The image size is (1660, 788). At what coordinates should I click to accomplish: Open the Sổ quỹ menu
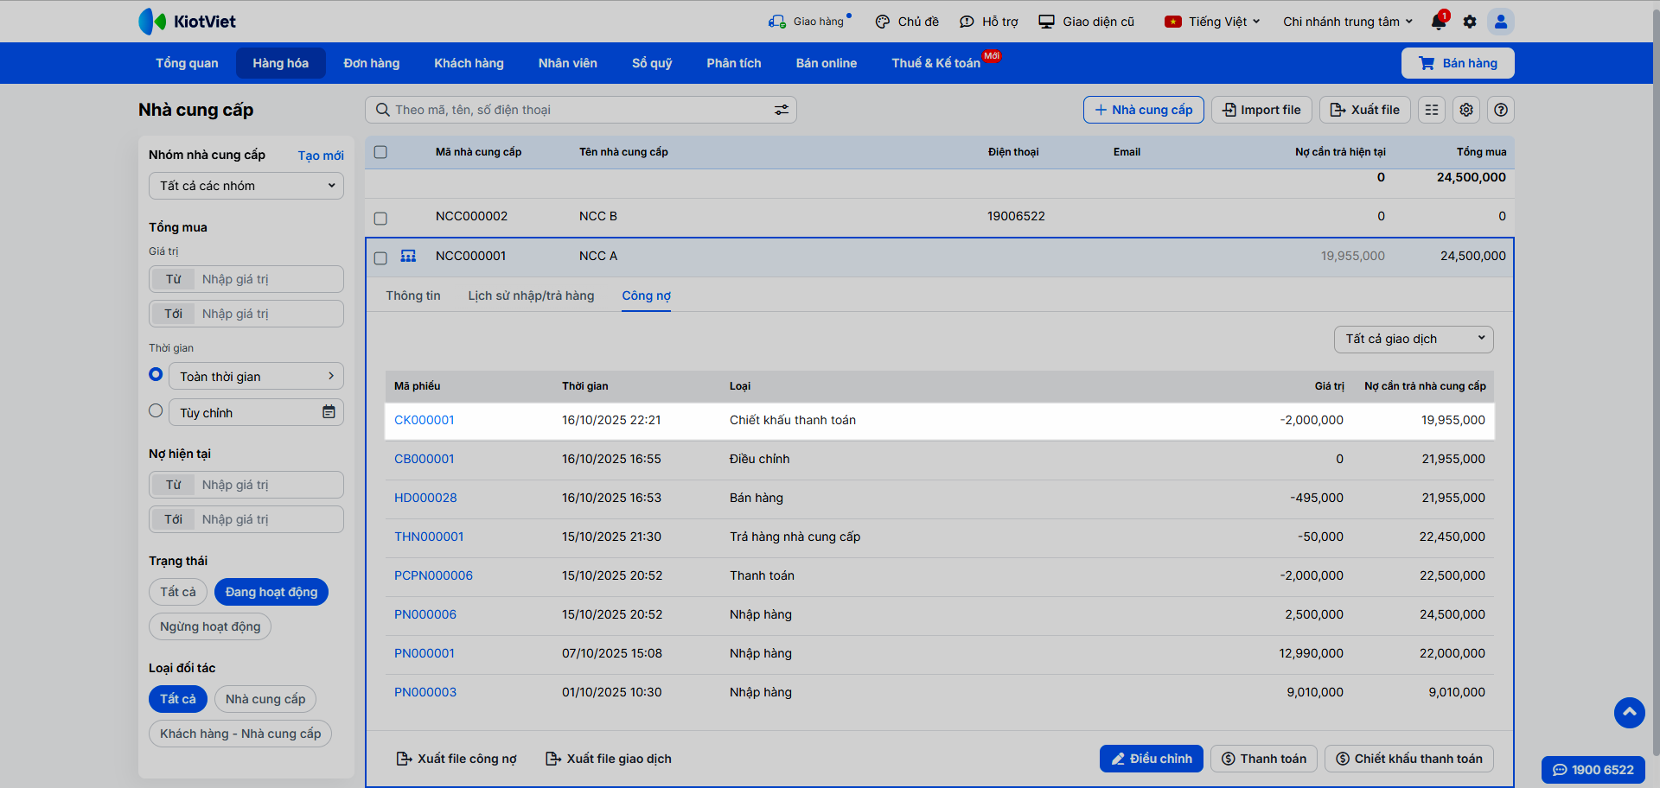click(x=651, y=63)
